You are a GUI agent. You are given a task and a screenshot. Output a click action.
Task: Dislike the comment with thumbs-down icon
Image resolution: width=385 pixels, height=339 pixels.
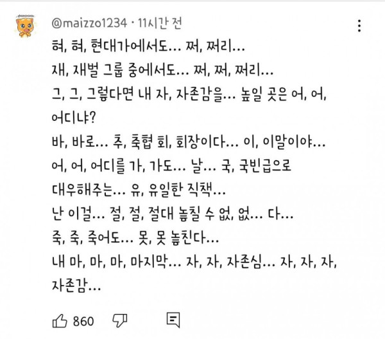click(x=120, y=321)
